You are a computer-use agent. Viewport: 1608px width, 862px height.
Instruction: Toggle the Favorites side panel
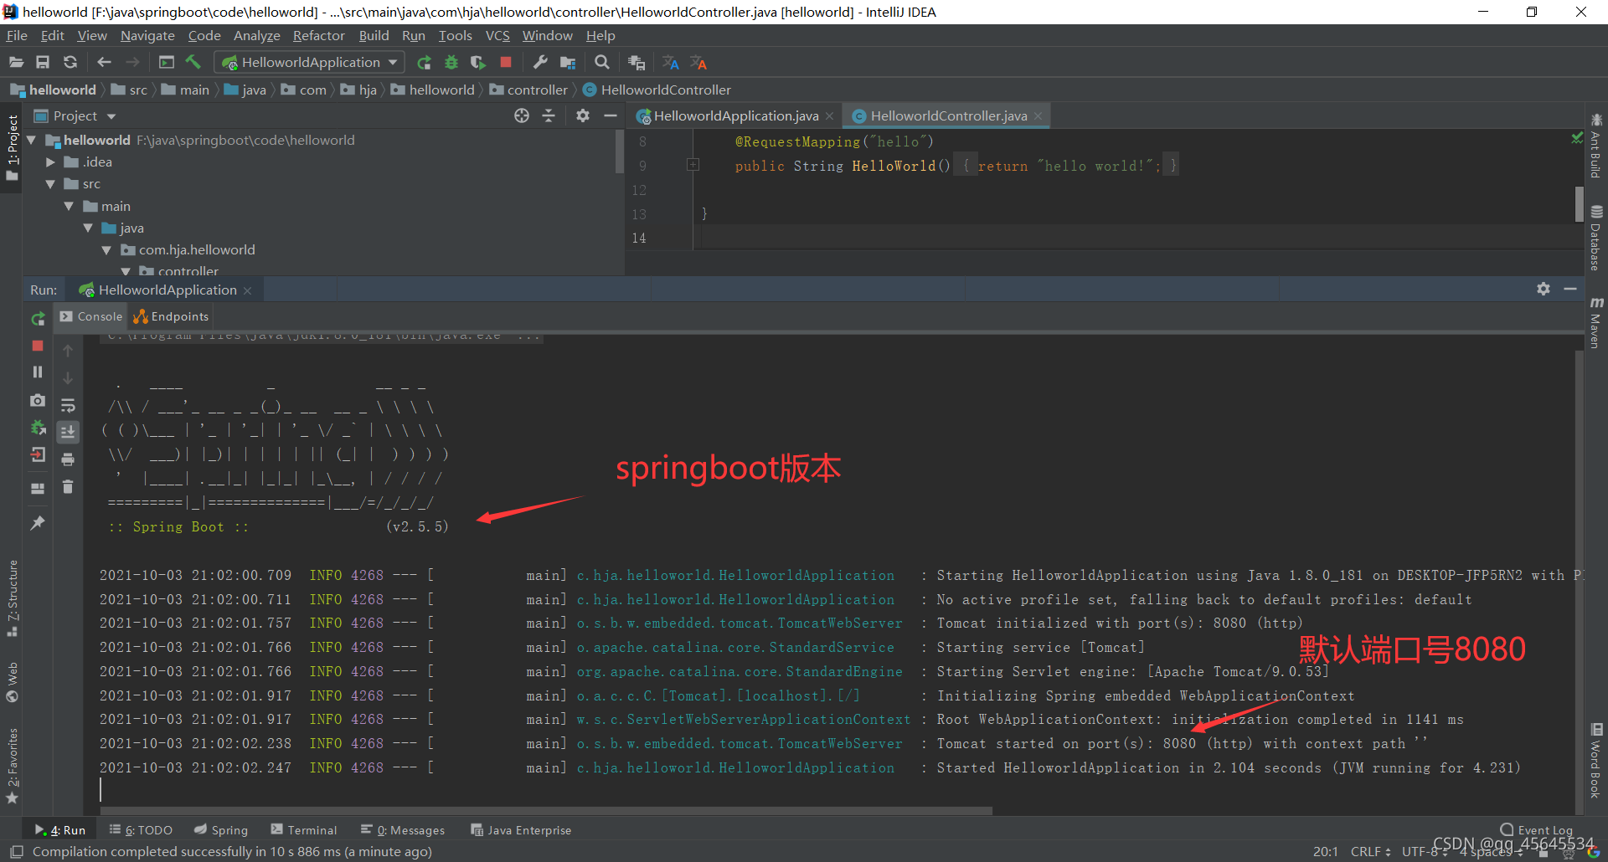pyautogui.click(x=12, y=765)
